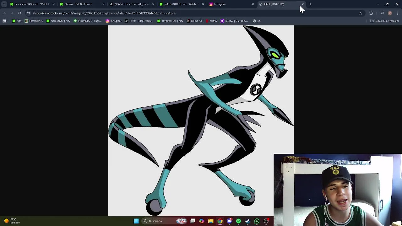Open Steam from the taskbar
Screen dimensions: 402x226
pyautogui.click(x=247, y=221)
